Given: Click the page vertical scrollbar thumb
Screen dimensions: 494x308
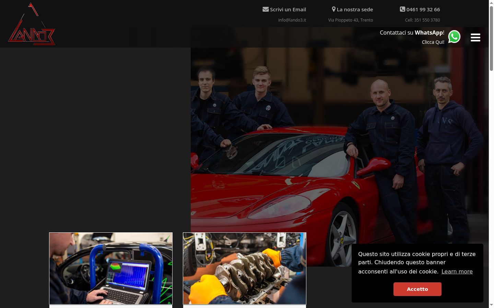Looking at the screenshot, I should point(491,38).
